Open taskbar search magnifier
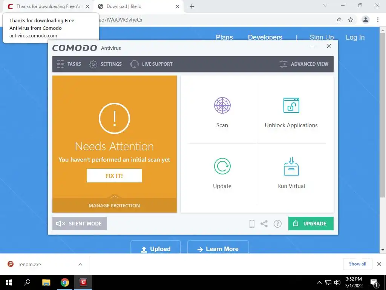This screenshot has width=386, height=290. tap(27, 282)
